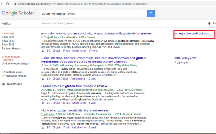
Task: Click 17 versi link
Action: [93, 51]
